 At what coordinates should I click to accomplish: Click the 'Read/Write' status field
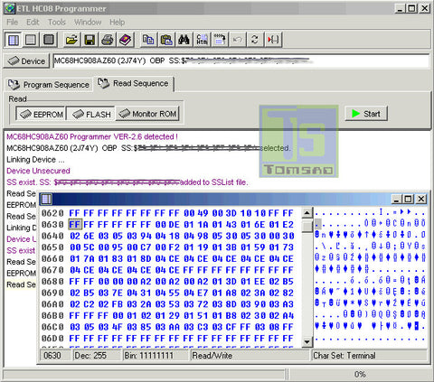click(x=250, y=356)
